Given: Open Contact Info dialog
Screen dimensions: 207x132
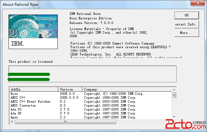Looking at the screenshot, I should click(187, 24).
